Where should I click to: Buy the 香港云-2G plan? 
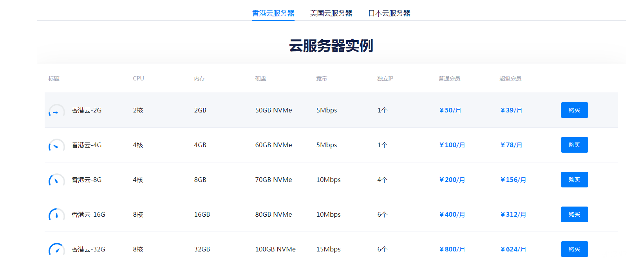(575, 110)
